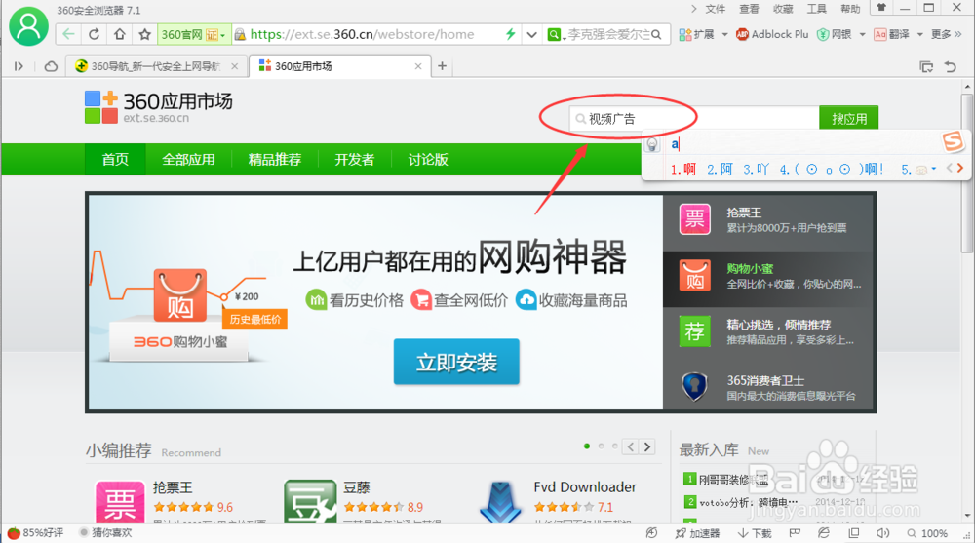This screenshot has height=543, width=975.
Task: Open the 网银 online banking tool
Action: [835, 34]
